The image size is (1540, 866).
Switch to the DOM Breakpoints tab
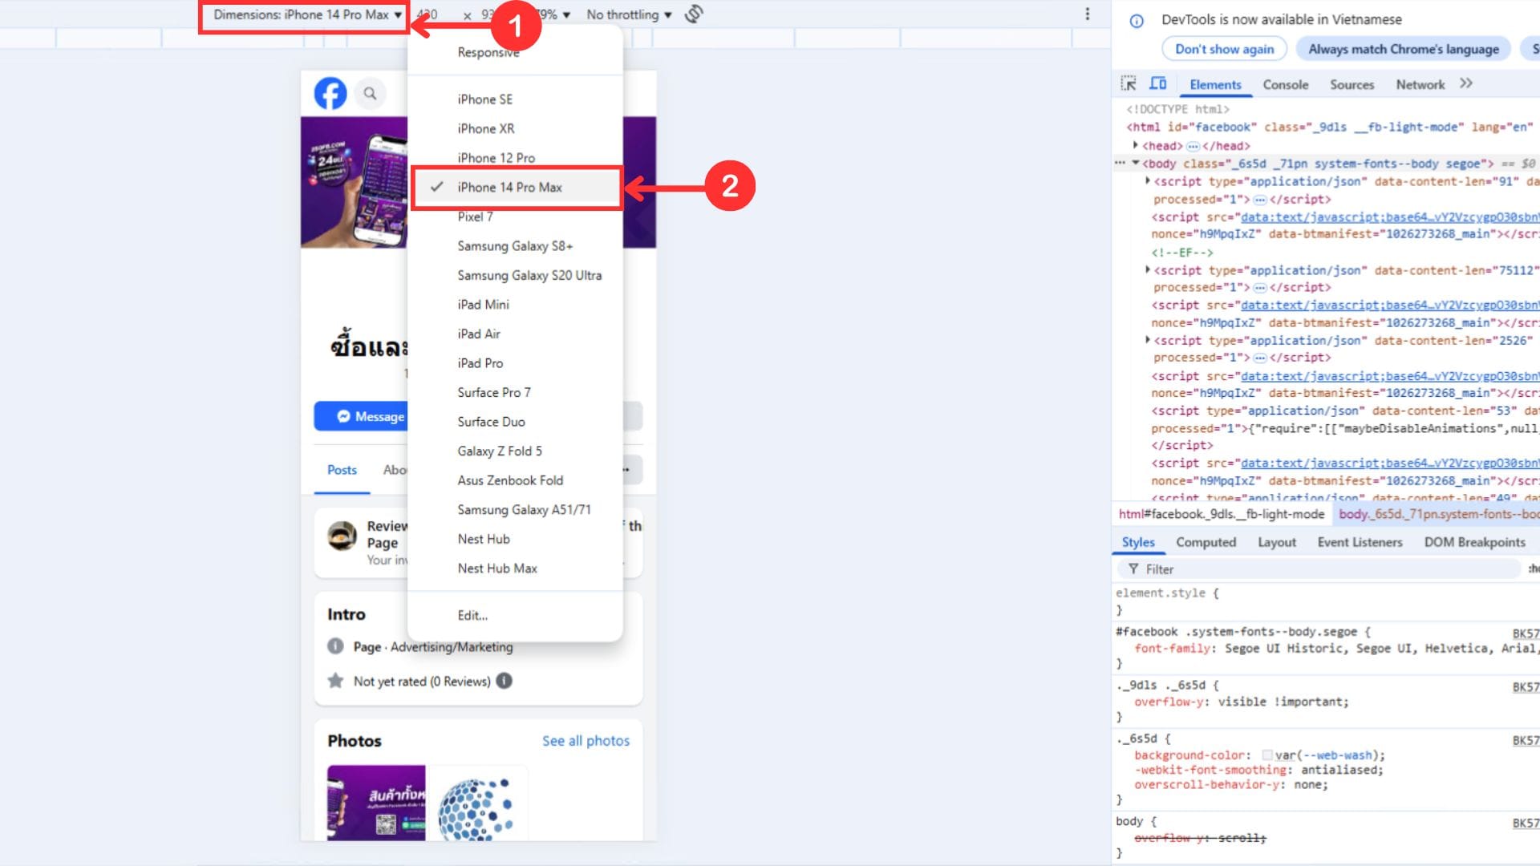click(1474, 542)
